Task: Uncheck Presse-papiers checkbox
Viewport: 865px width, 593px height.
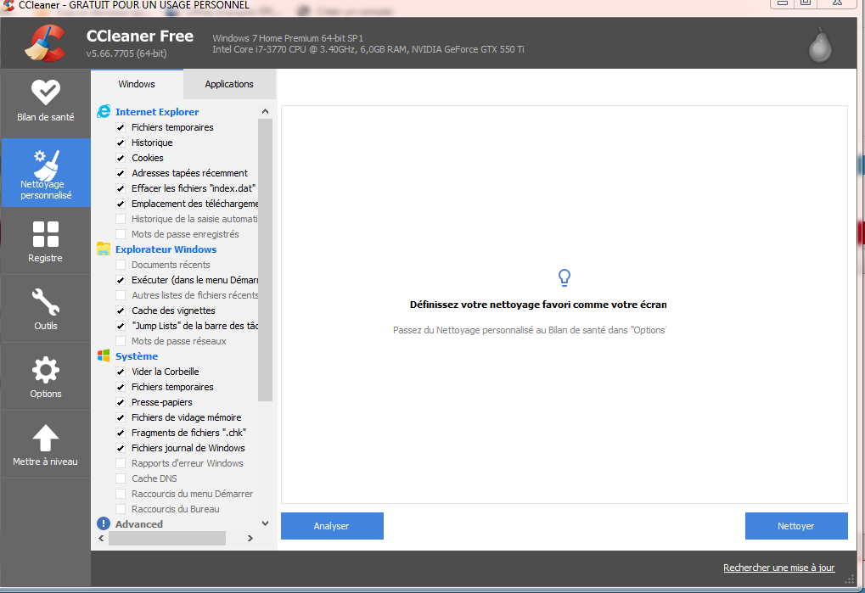Action: click(x=121, y=402)
